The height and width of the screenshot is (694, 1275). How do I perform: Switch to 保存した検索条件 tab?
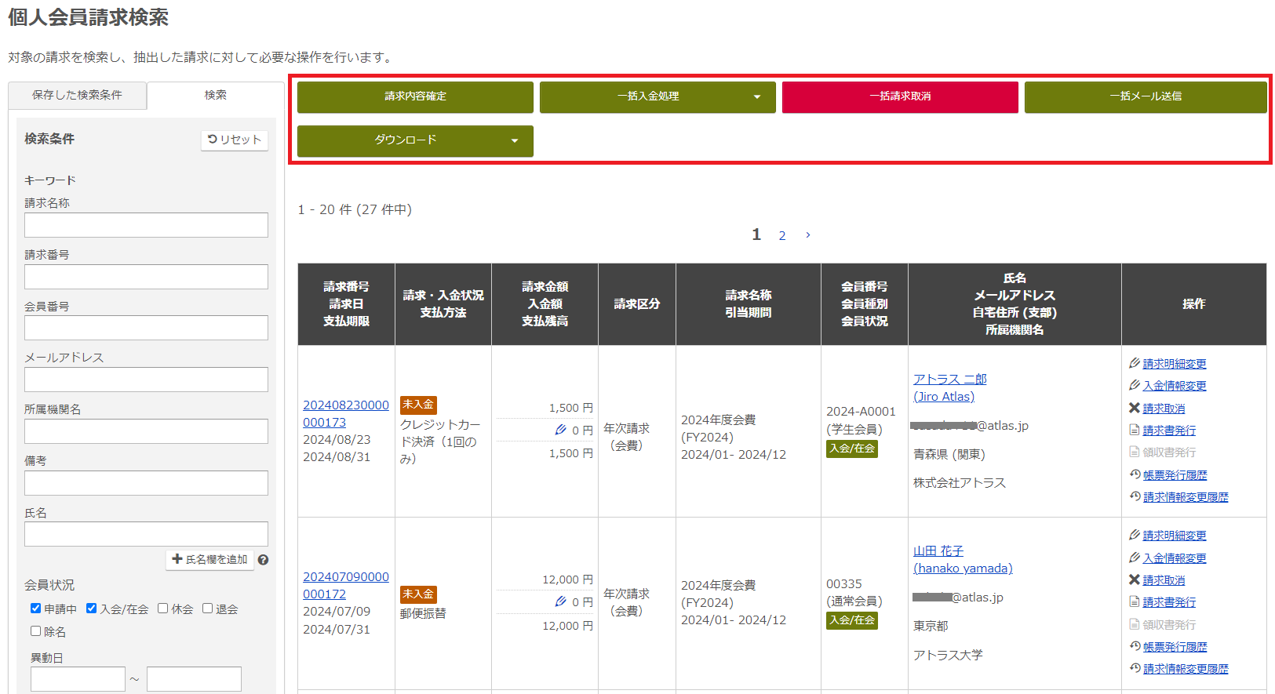tap(77, 95)
